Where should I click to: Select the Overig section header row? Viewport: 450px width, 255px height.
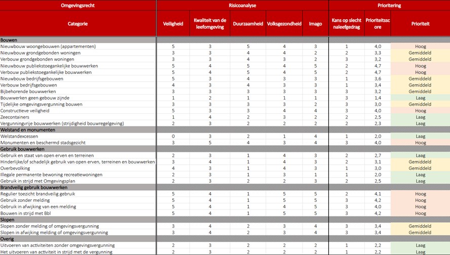coord(78,239)
